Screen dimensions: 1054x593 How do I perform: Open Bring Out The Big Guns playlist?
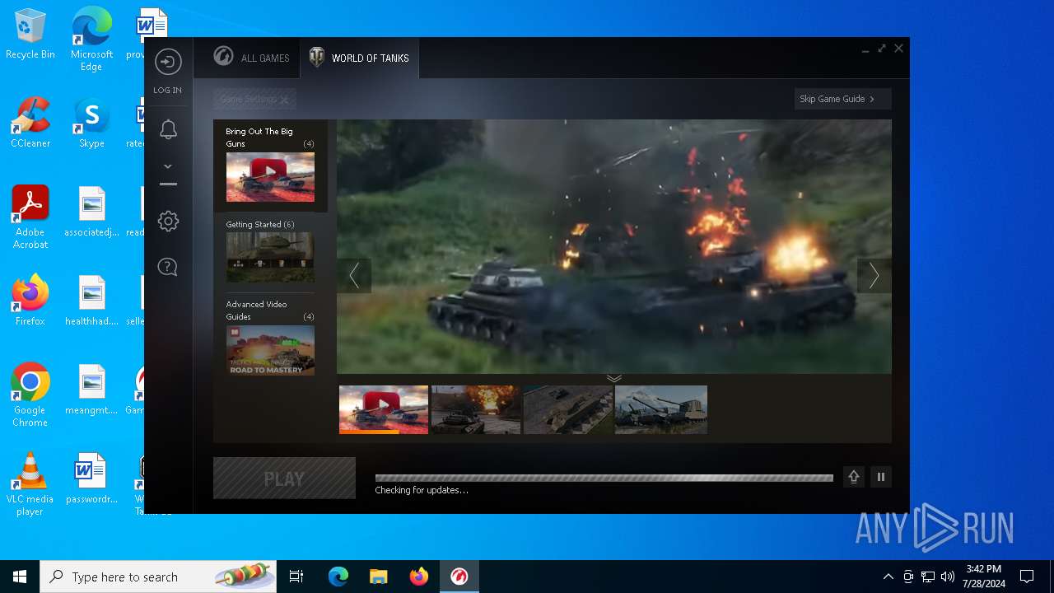(270, 166)
